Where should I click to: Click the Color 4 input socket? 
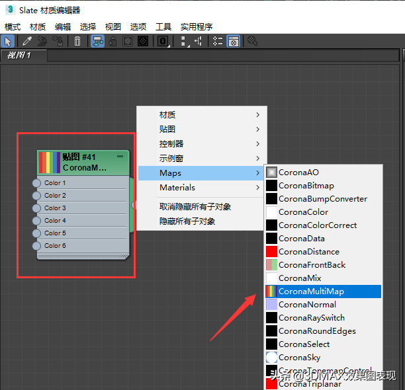[x=36, y=221]
